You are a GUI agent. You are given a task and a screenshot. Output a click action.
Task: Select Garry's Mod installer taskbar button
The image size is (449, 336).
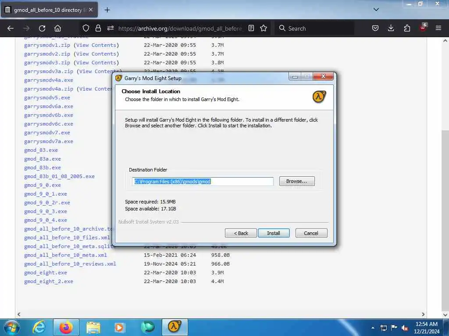point(175,327)
